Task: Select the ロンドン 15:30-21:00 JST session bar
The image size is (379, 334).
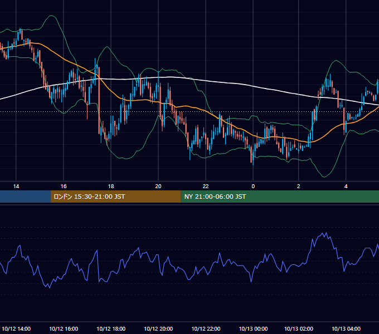Action: point(115,197)
